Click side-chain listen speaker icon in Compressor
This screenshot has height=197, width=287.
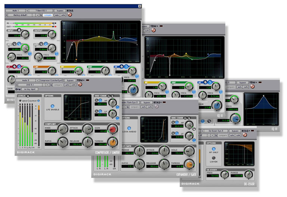point(112,96)
